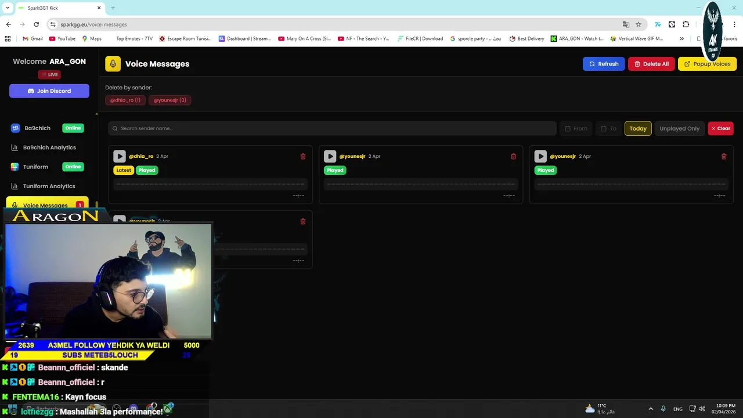Open the Ba9chich sidebar item
743x418 pixels.
(49, 128)
